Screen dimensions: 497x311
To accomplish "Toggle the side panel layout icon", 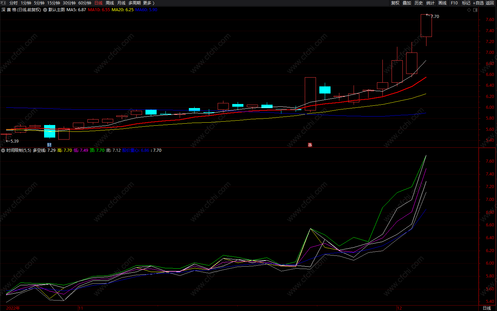I will 475,10.
